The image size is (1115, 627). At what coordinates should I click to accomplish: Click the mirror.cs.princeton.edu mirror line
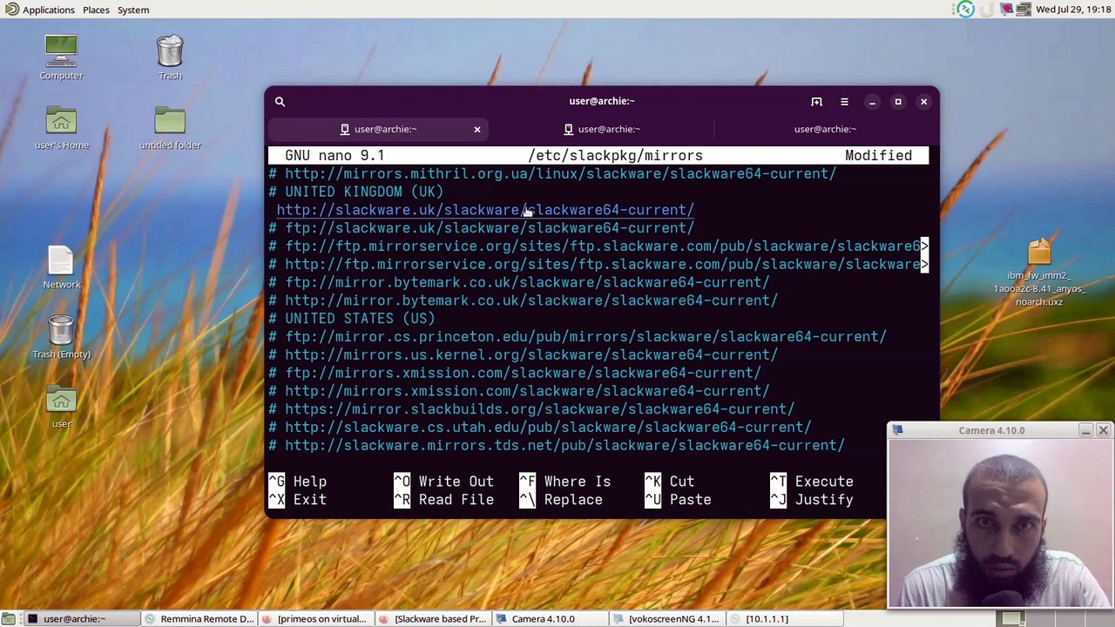pyautogui.click(x=578, y=337)
